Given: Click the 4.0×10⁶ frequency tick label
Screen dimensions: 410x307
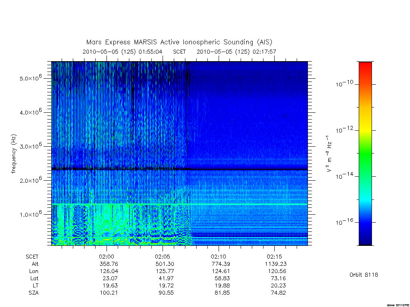Looking at the screenshot, I should pyautogui.click(x=30, y=112).
